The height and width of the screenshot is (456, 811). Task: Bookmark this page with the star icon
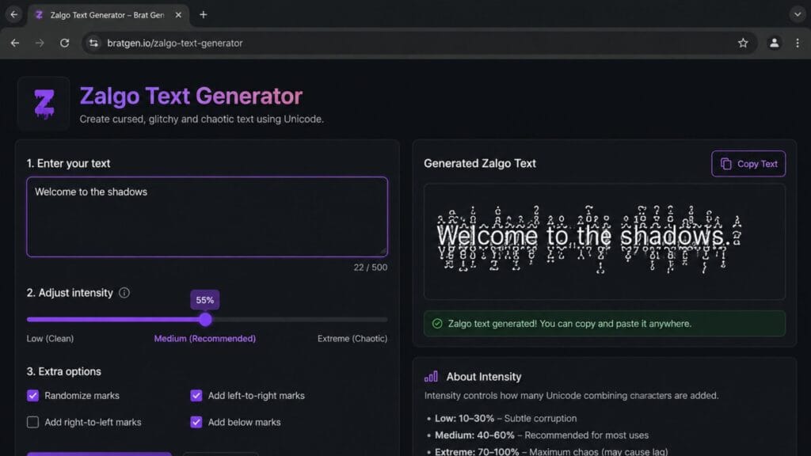tap(743, 43)
